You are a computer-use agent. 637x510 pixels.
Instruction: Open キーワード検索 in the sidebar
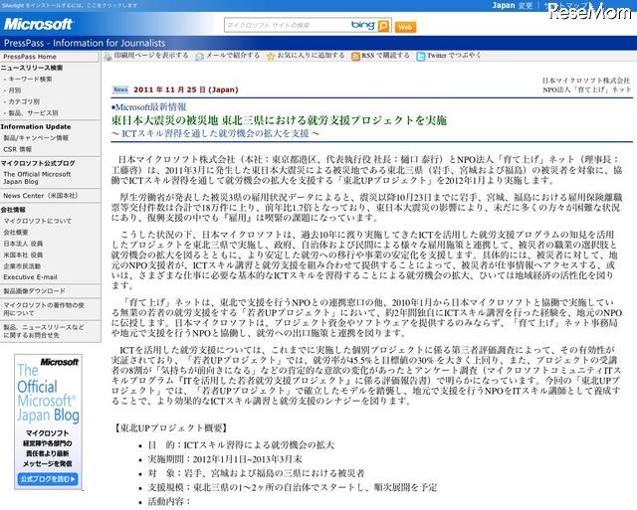(x=30, y=80)
